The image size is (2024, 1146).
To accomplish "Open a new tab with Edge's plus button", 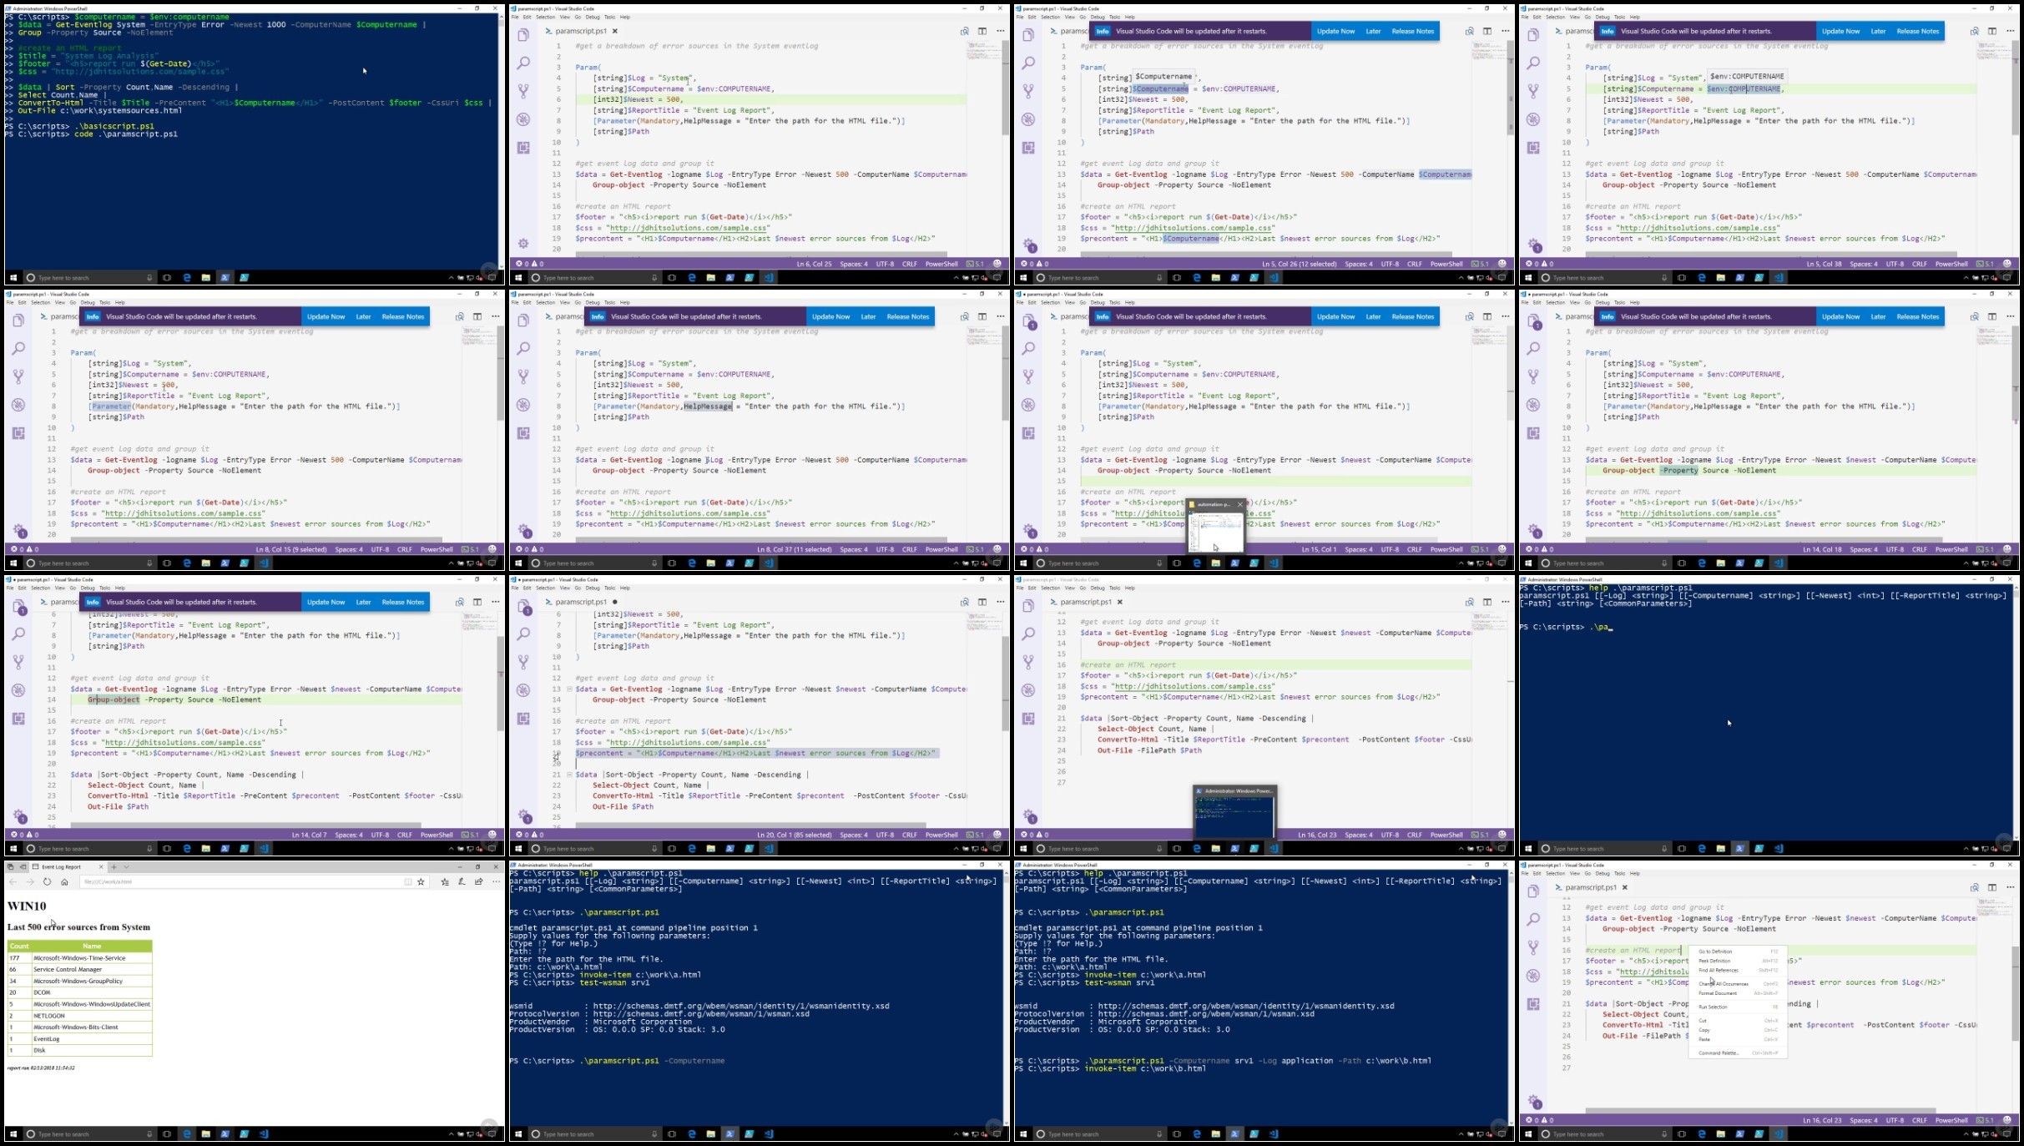I will click(114, 866).
